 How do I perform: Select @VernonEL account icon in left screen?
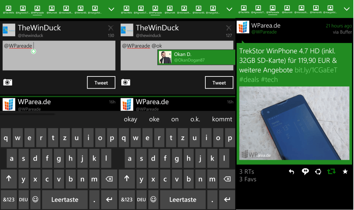(x=81, y=9)
